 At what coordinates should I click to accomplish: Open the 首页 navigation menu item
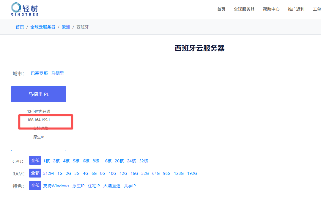point(221,9)
